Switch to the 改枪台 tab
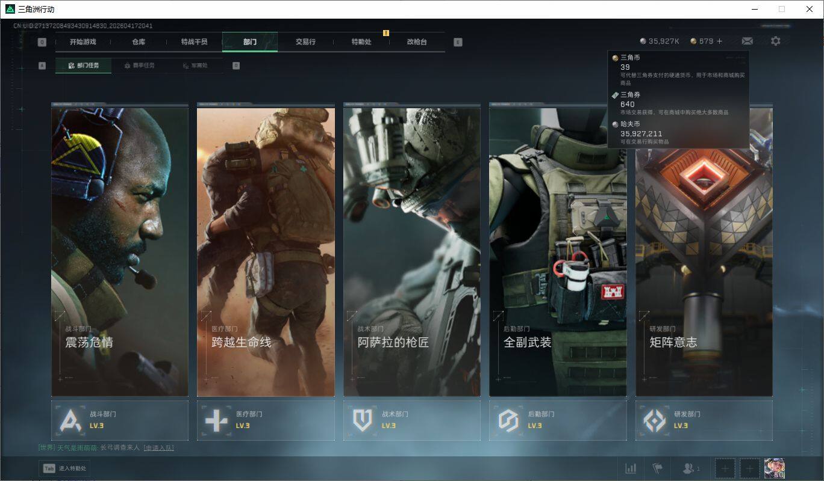The height and width of the screenshot is (481, 824). [x=417, y=42]
